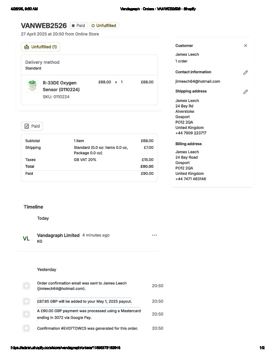Image resolution: width=275 pixels, height=356 pixels.
Task: Click the 1 order customer link
Action: click(x=182, y=61)
